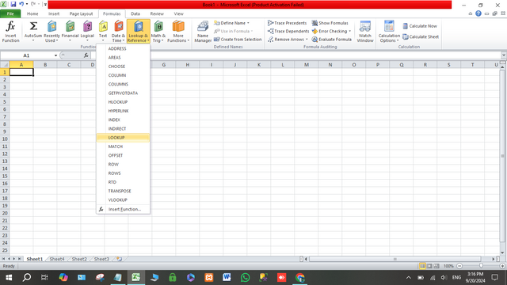Click Trace Precedents
Screen dimensions: 507x285
click(287, 23)
